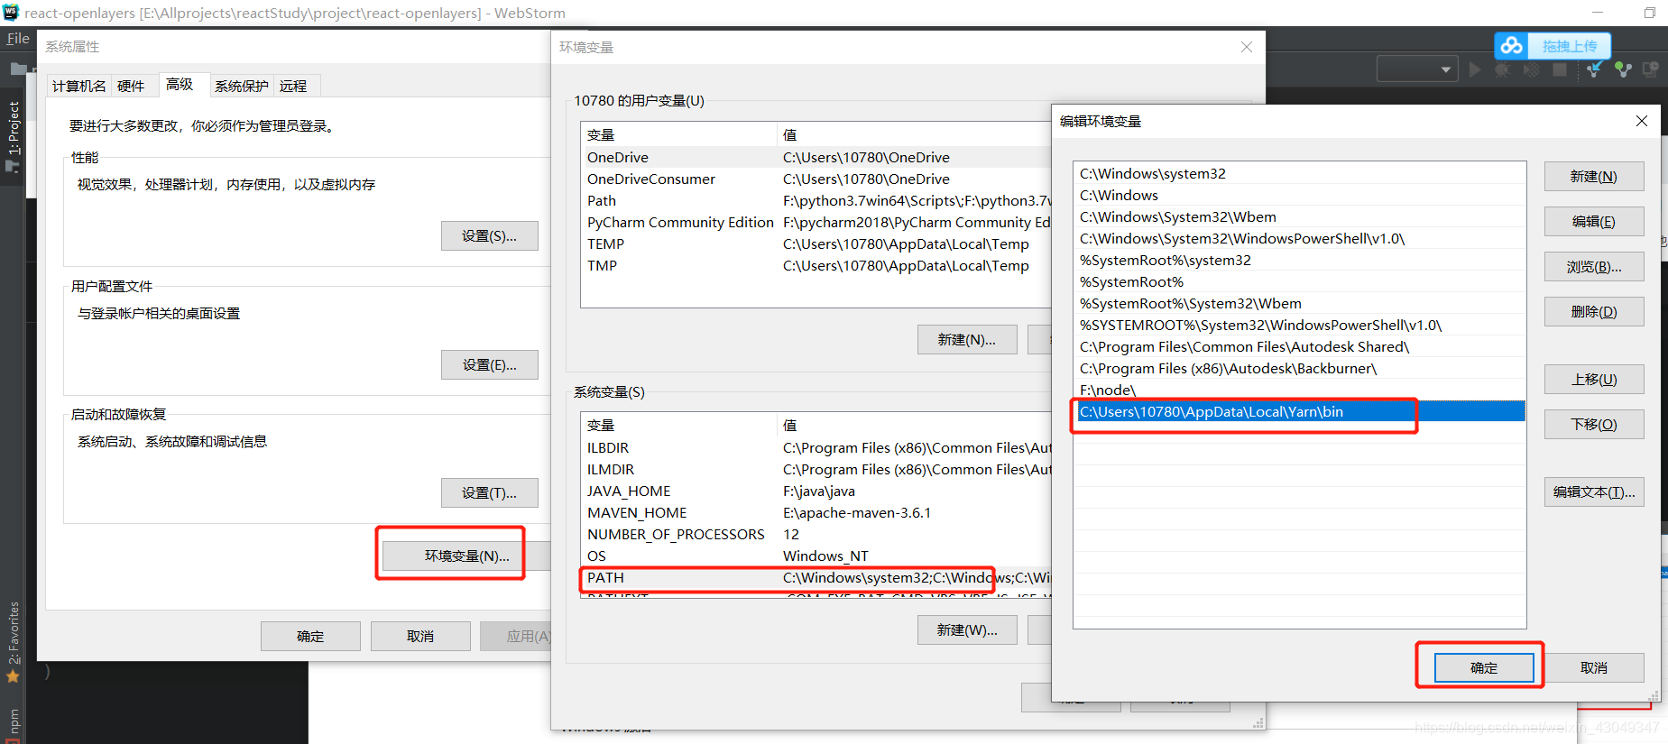Click the 编辑文本(T)... button
This screenshot has width=1668, height=744.
point(1594,491)
